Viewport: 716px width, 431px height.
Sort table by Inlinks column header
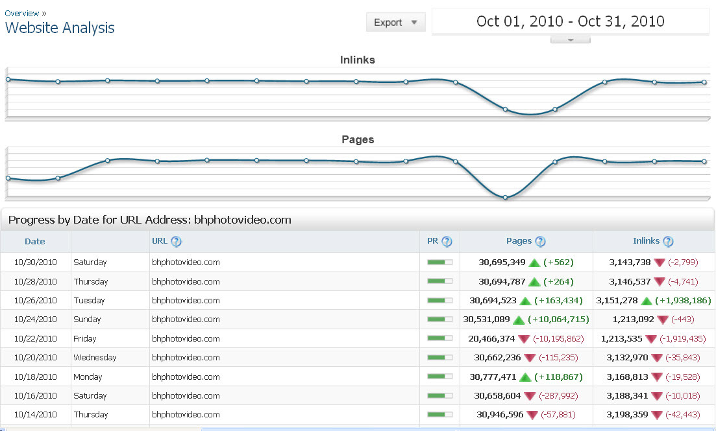point(646,241)
